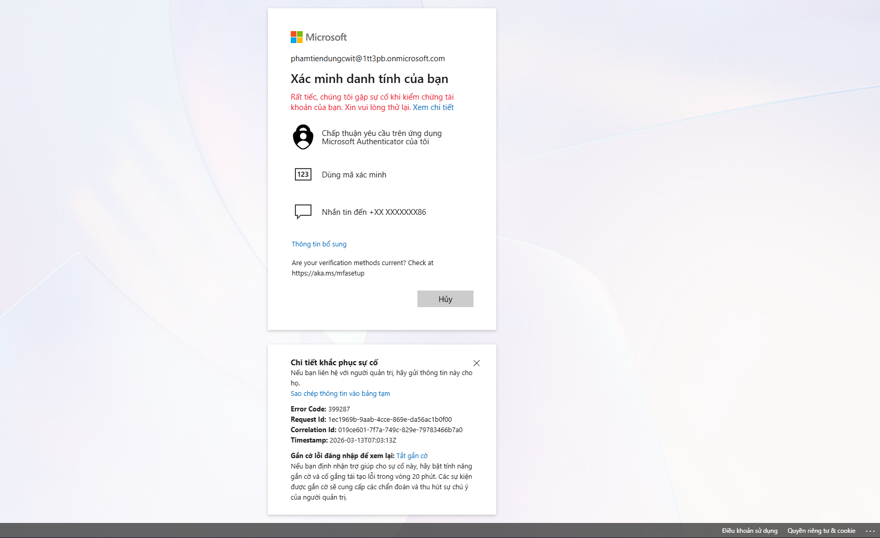This screenshot has width=880, height=538.
Task: Click the 'Nếu bạn định nhận trợ giúp' paragraph
Action: pyautogui.click(x=382, y=482)
